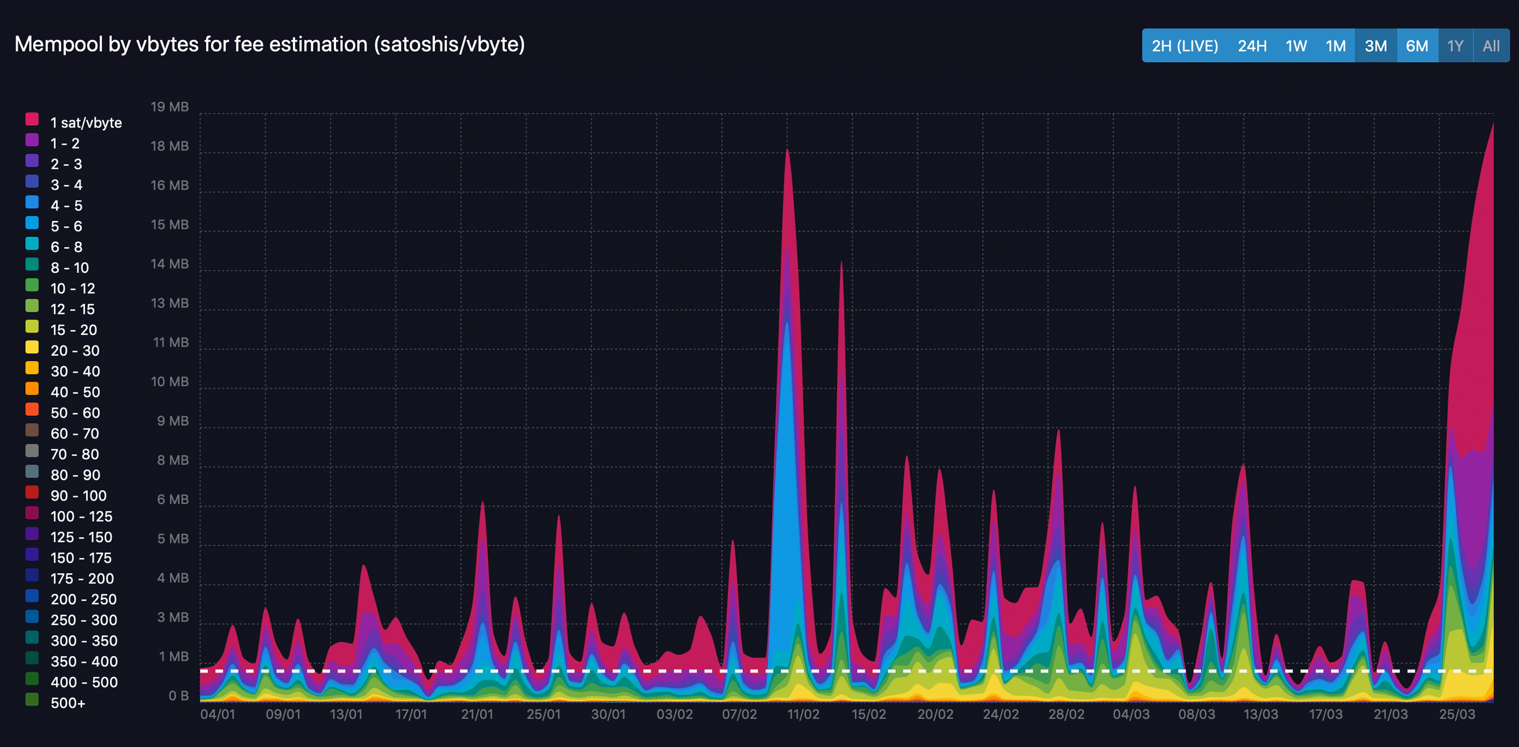The width and height of the screenshot is (1519, 747).
Task: Toggle the 100 - 125 legend item
Action: (81, 516)
